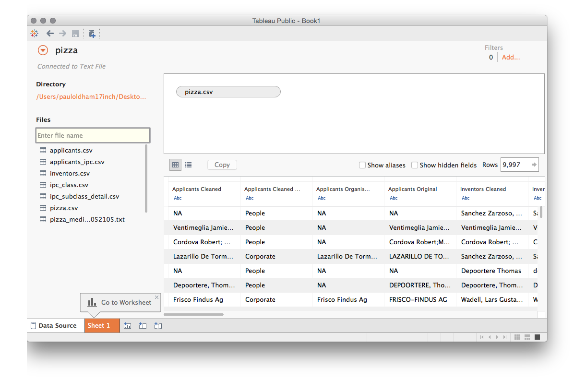Click the Files list vertical scrollbar

click(x=146, y=178)
